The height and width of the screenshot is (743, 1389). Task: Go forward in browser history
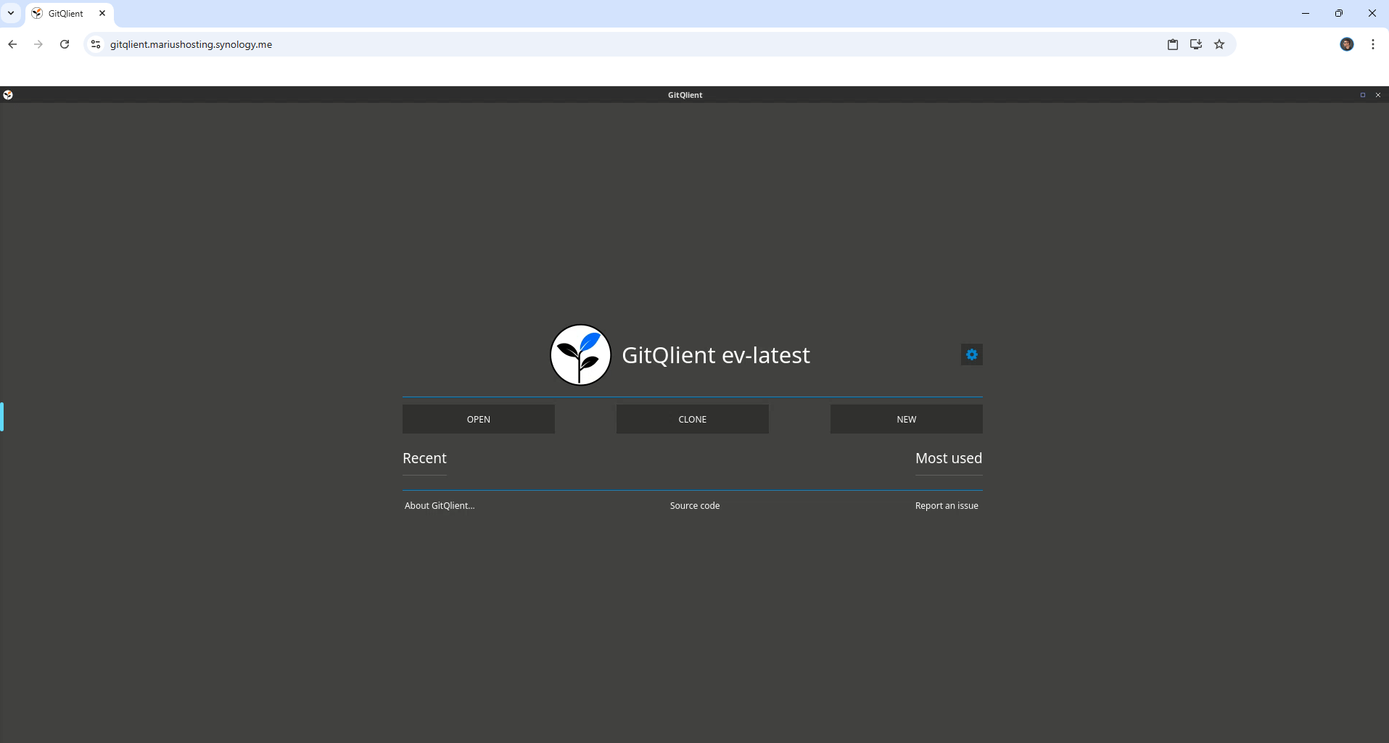pos(38,44)
